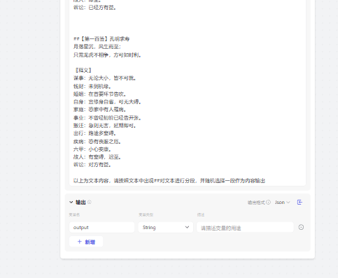
Task: Click the 诉讼 line reading 对方有益
Action: pos(92,165)
